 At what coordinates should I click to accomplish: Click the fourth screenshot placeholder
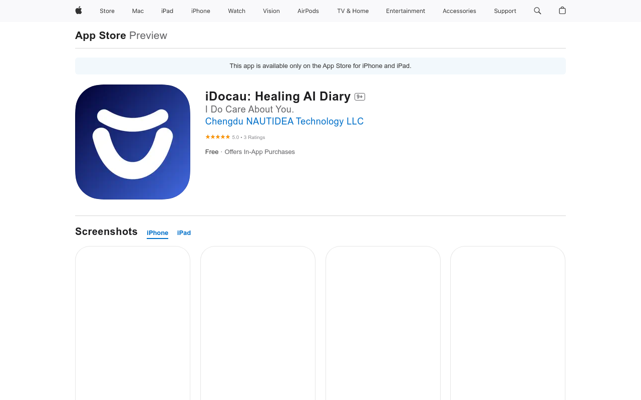pyautogui.click(x=508, y=323)
